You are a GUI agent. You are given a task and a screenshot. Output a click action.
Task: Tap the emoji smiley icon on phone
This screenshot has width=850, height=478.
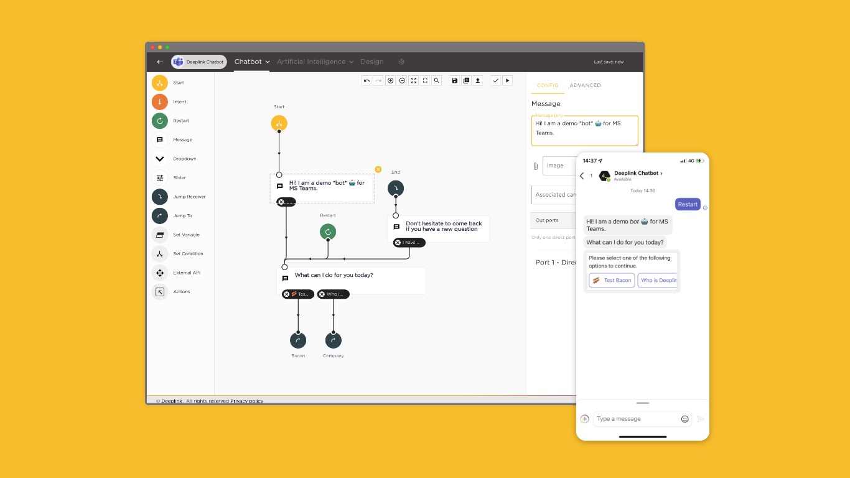685,419
